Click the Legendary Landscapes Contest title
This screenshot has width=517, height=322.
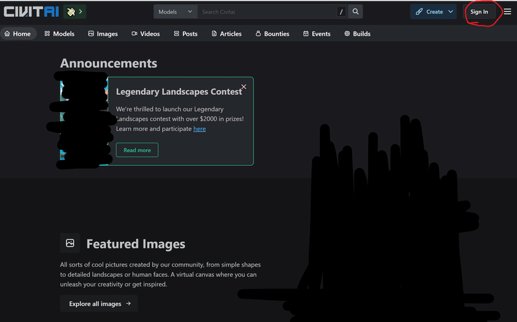coord(179,92)
